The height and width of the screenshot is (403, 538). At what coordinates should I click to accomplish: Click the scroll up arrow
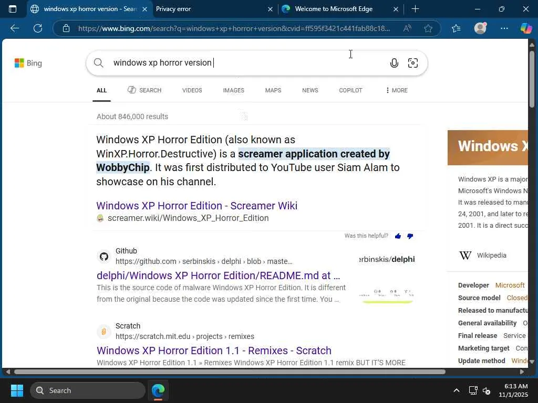coord(532,45)
